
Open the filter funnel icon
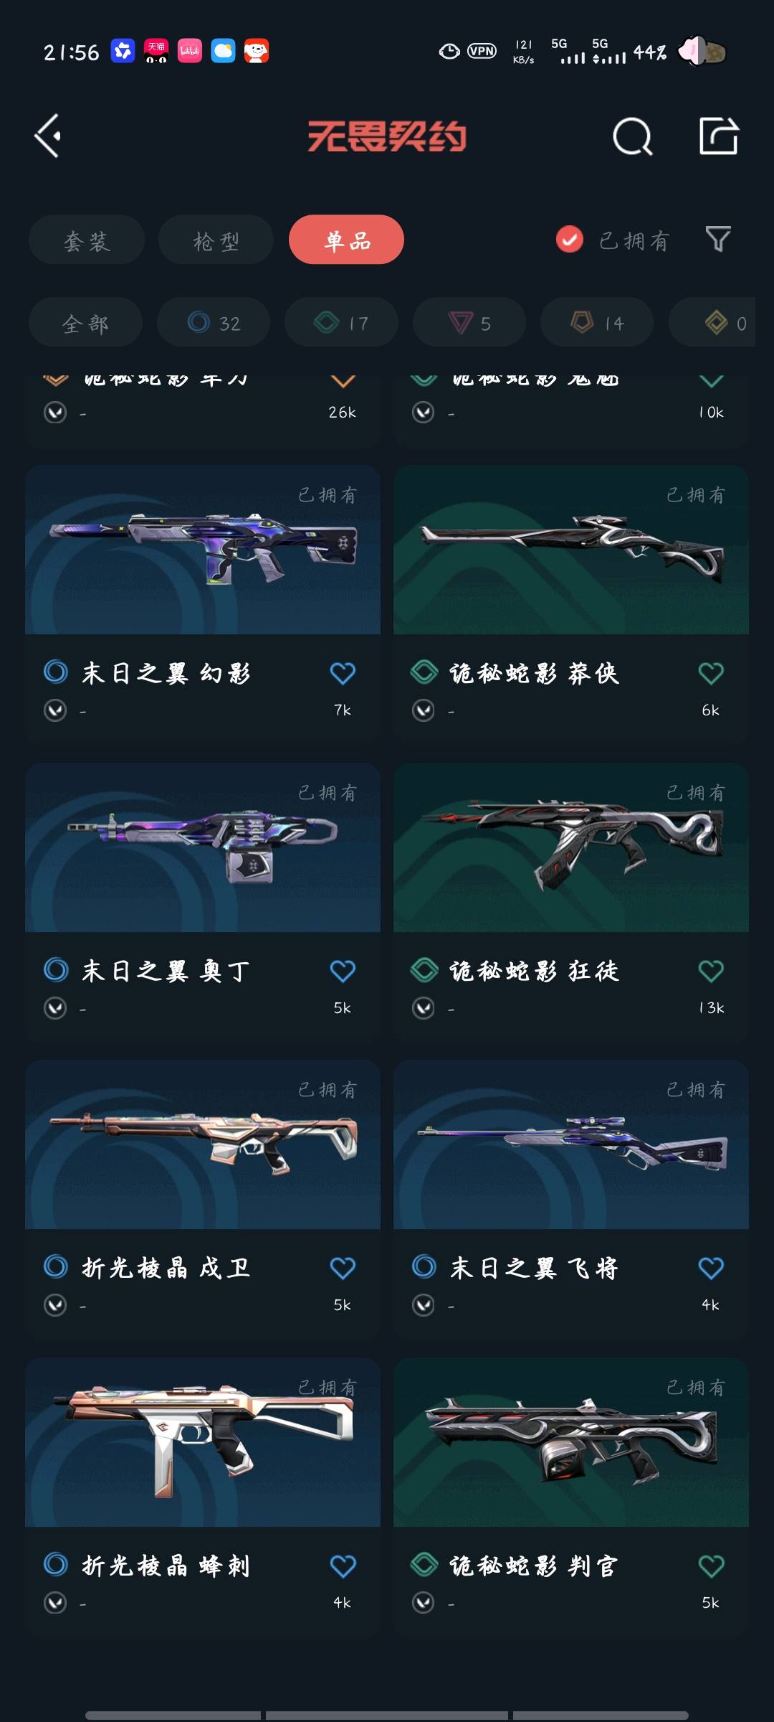pos(718,240)
